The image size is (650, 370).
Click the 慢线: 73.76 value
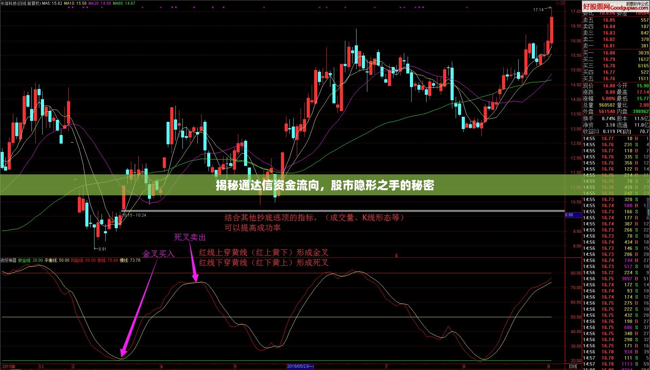(130, 260)
